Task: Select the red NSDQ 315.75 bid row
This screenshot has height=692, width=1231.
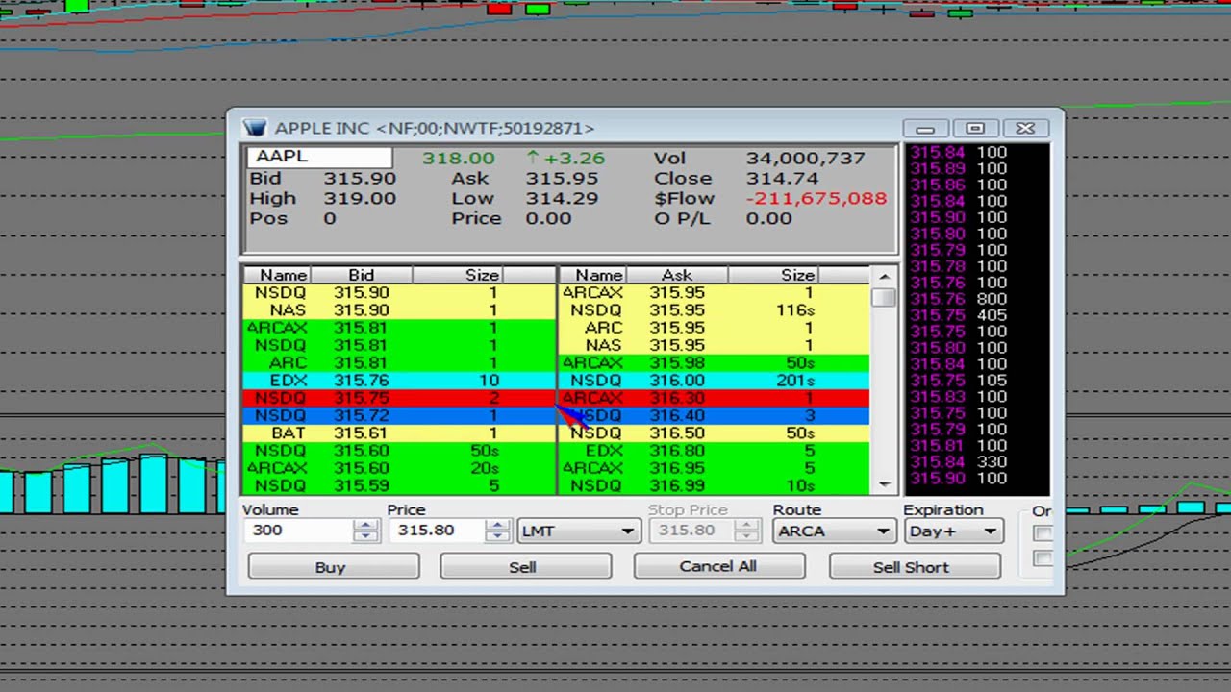Action: [x=399, y=398]
